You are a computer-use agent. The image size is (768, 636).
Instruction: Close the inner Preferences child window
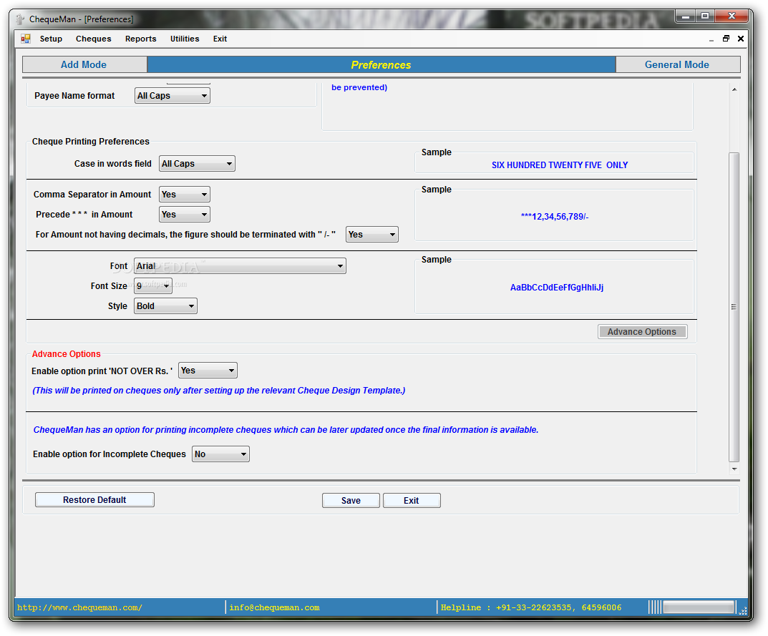[x=741, y=39]
